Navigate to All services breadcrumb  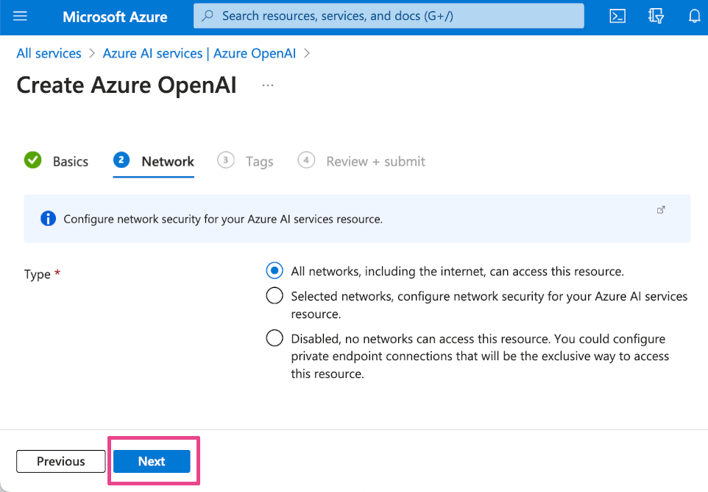[49, 53]
